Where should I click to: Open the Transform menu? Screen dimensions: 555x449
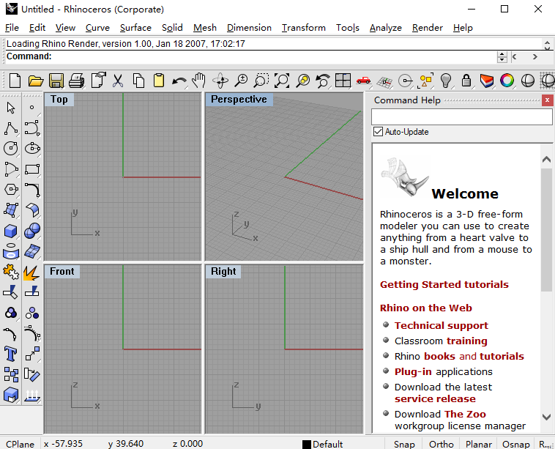coord(303,28)
